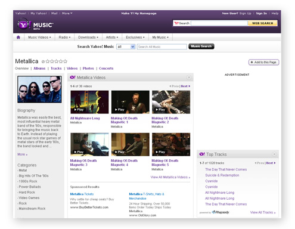Close the Top Tracks panel
Image resolution: width=295 pixels, height=229 pixels.
[x=274, y=154]
